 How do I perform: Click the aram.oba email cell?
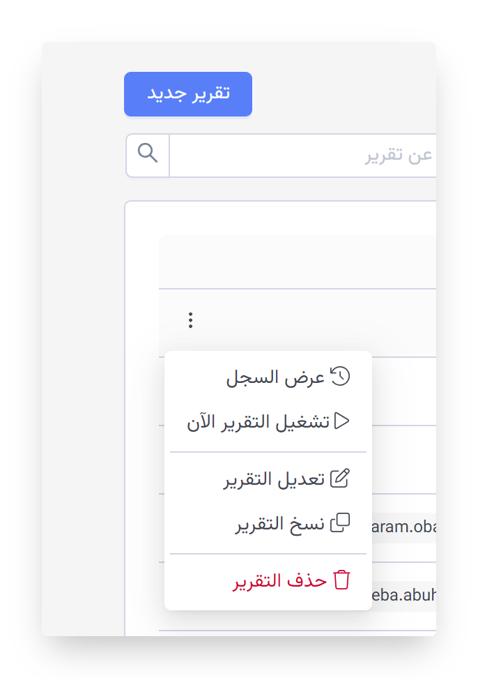tap(403, 527)
